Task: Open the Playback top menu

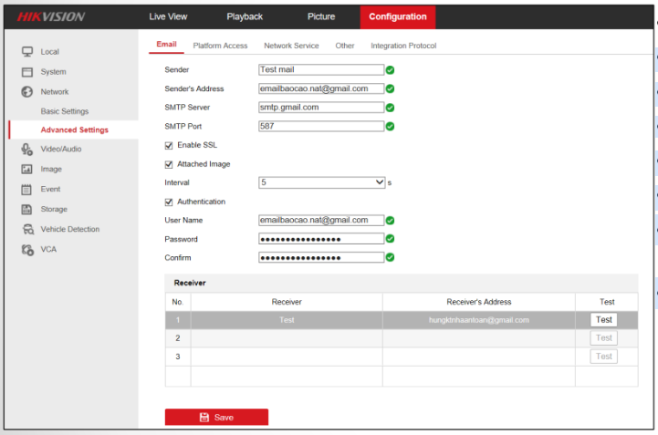Action: click(244, 16)
